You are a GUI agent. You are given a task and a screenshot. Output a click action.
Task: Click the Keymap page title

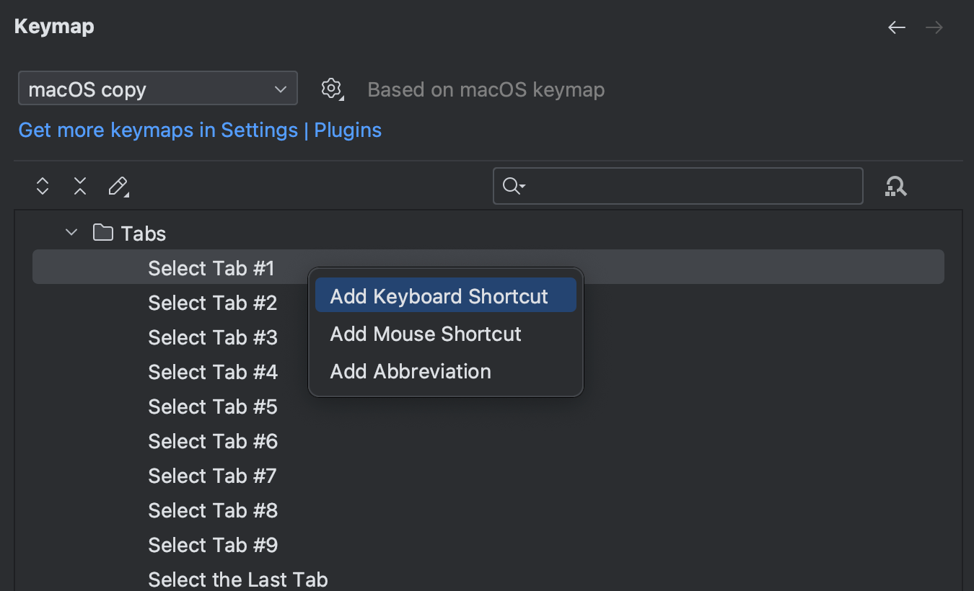(53, 26)
